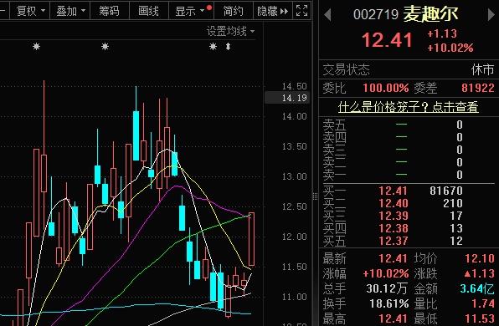Select the 画线 drawing tool menu
This screenshot has height=326, width=499.
(148, 11)
